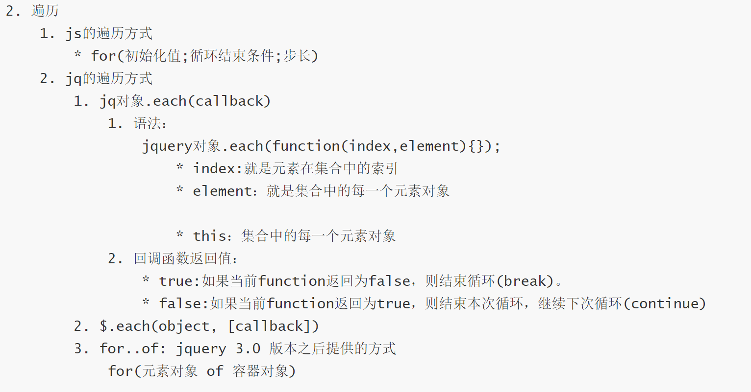Image resolution: width=751 pixels, height=392 pixels.
Task: Click "[callback]" in the $.each line
Action: 274,326
